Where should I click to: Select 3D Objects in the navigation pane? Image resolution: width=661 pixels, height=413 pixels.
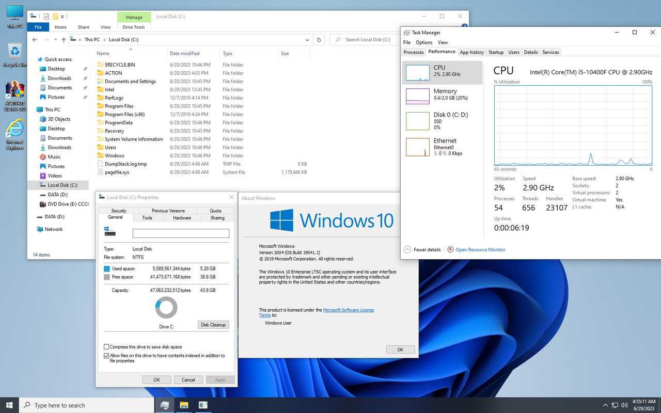[55, 119]
